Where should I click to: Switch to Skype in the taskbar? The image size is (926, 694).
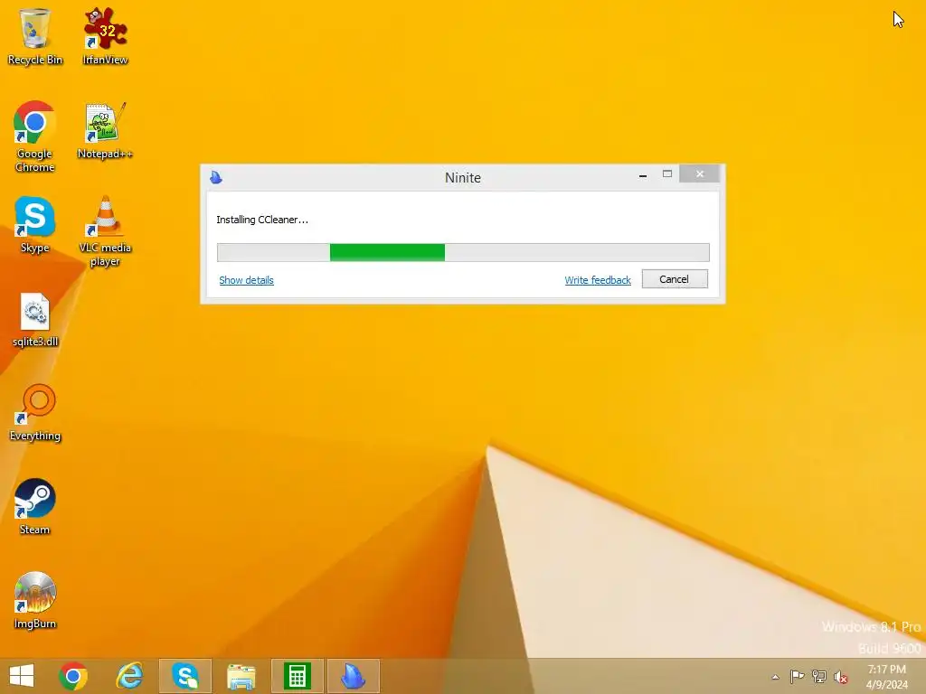click(184, 676)
